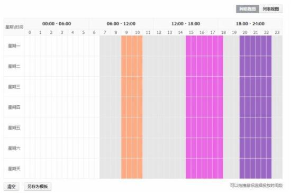Select the 12:00 - 18:00 time range header
Screen dimensions: 291x193
[186, 24]
